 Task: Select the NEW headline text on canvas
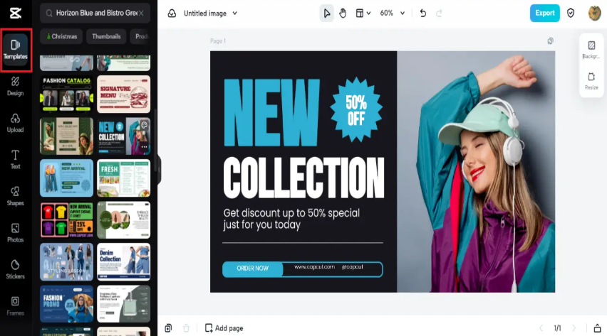(x=271, y=112)
